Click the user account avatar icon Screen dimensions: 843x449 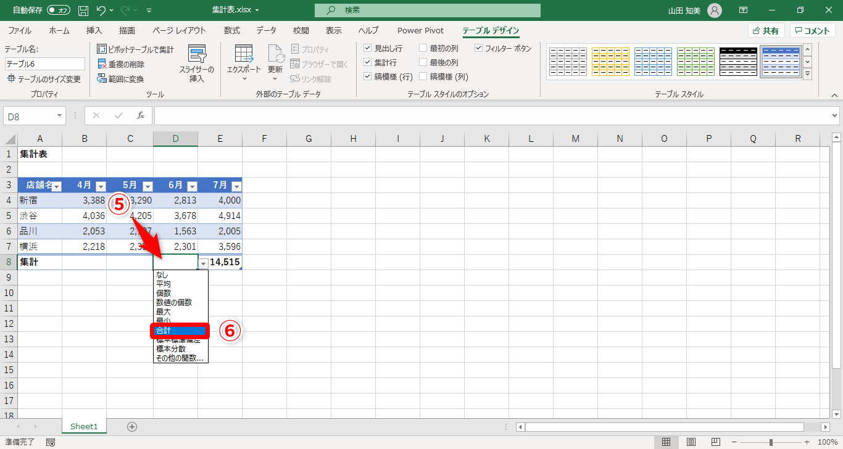pos(715,10)
